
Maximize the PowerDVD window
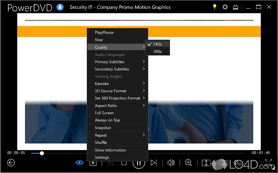259,7
